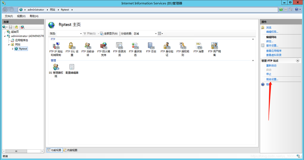
Task: Click 查看虚拟目录 link
Action: click(x=274, y=55)
